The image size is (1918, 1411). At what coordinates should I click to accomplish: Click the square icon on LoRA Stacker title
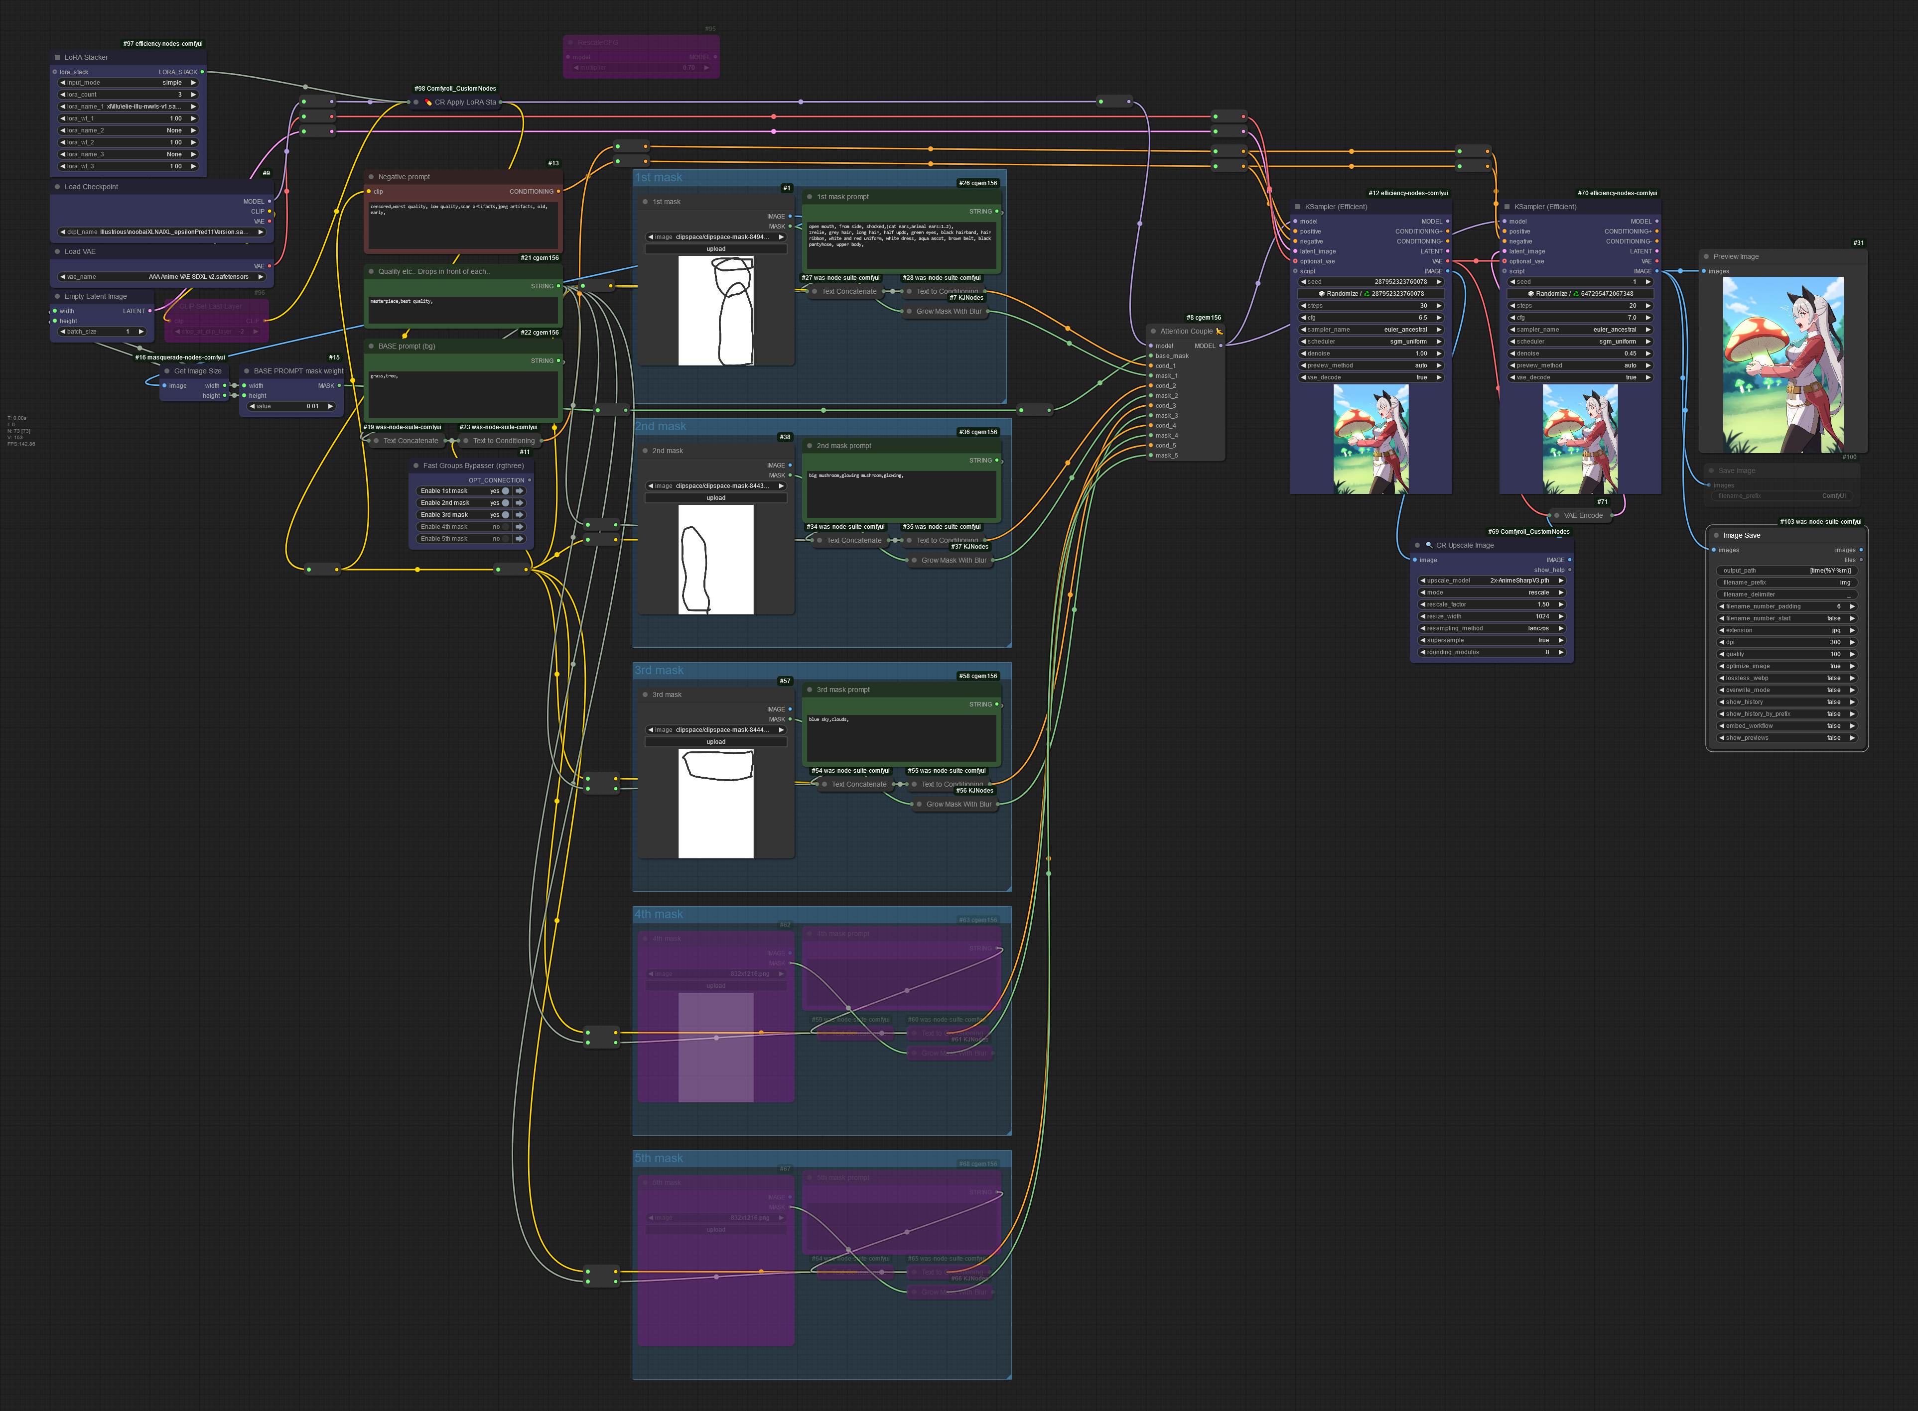pos(57,57)
